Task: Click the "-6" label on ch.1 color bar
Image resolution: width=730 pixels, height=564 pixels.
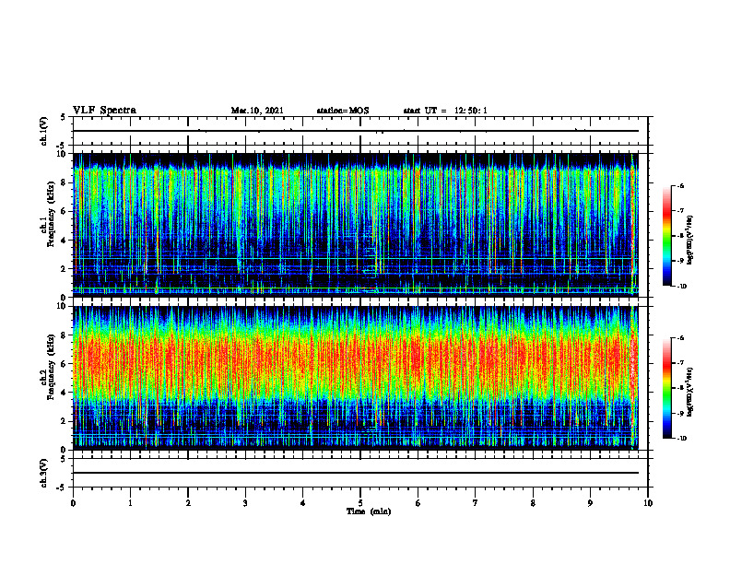Action: tap(680, 185)
